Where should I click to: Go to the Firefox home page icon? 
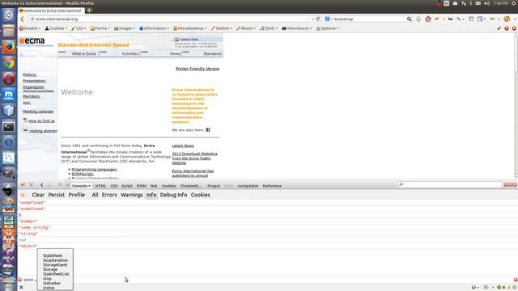tap(428, 19)
